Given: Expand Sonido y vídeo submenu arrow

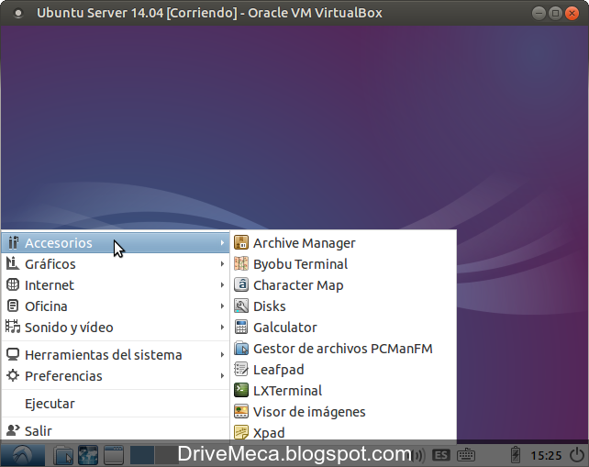Looking at the screenshot, I should pos(222,328).
